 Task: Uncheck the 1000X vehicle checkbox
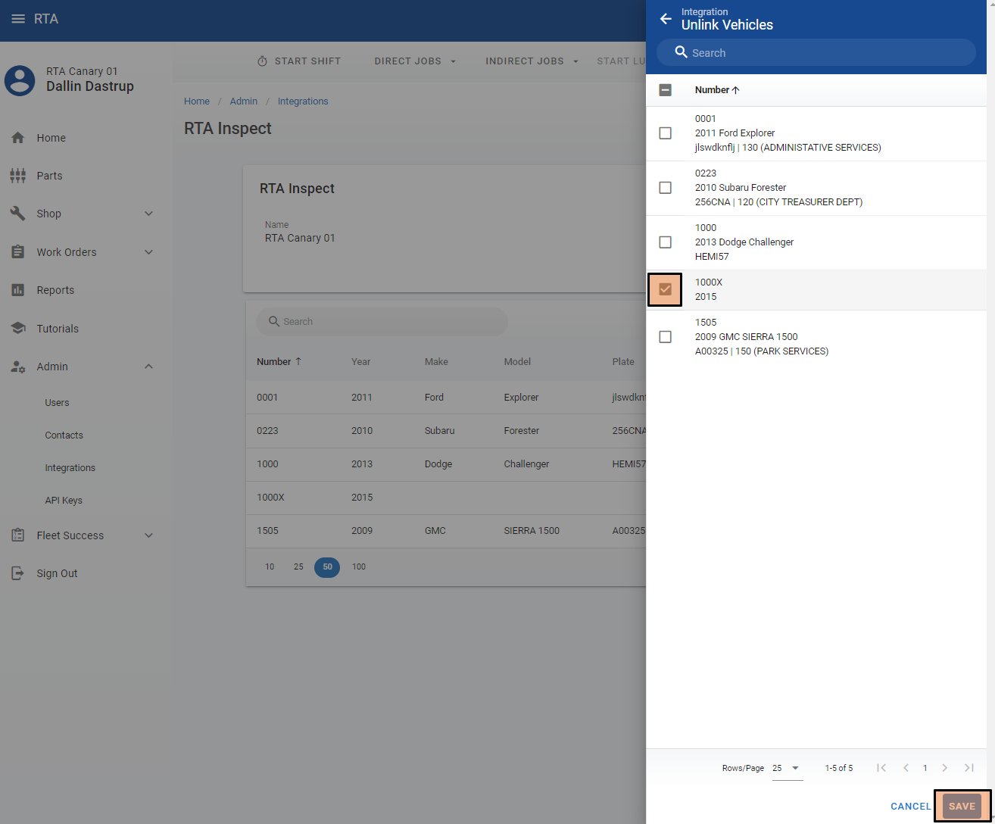pos(665,289)
